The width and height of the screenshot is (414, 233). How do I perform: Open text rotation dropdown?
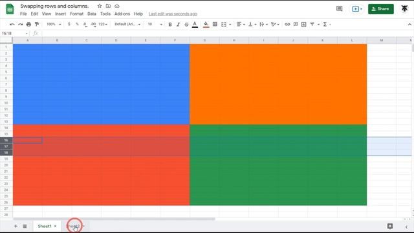[275, 25]
